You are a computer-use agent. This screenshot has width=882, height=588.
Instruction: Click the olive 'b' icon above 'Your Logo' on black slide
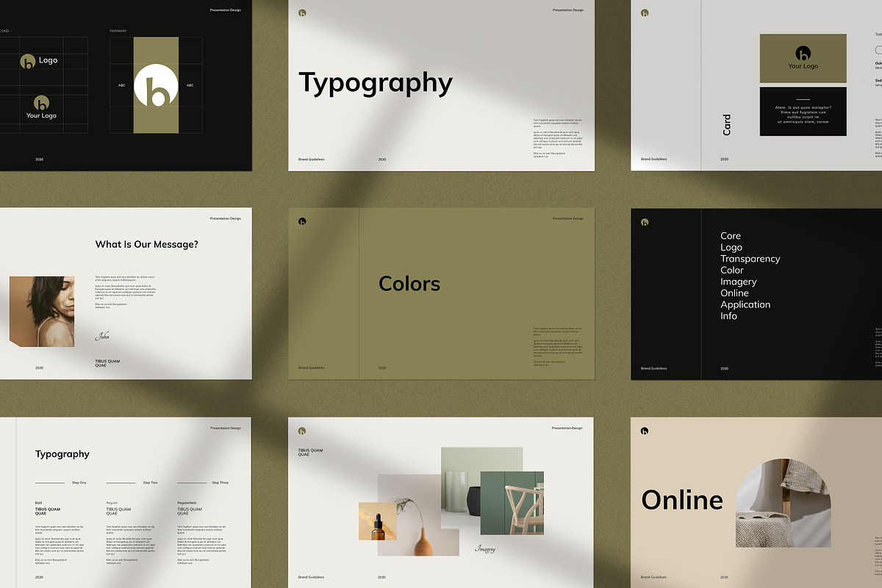42,102
